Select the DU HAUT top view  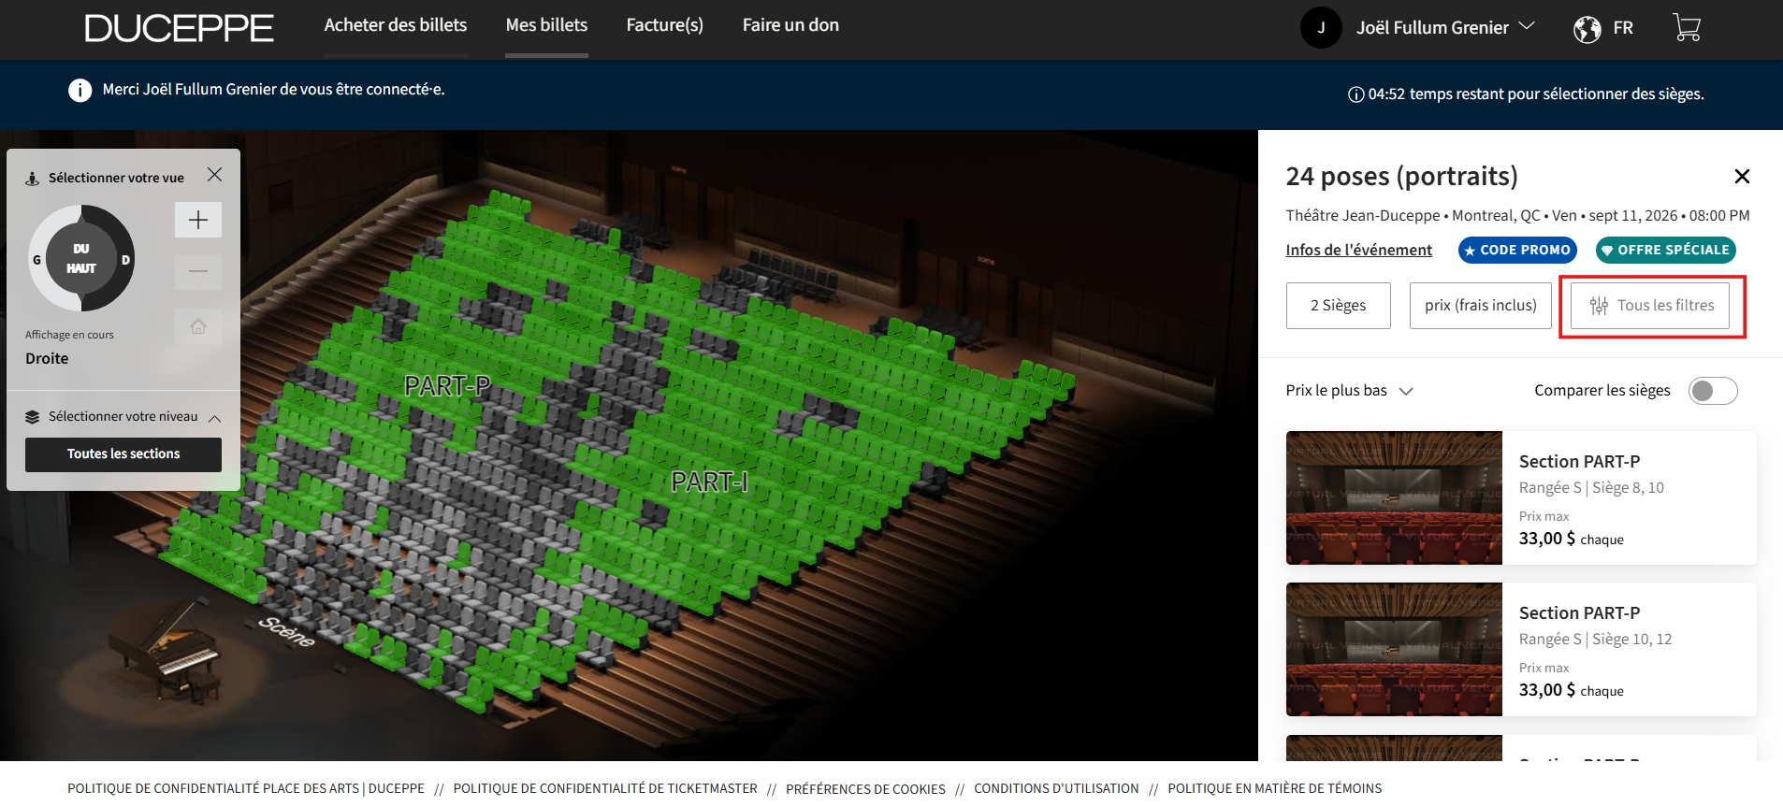[x=81, y=258]
